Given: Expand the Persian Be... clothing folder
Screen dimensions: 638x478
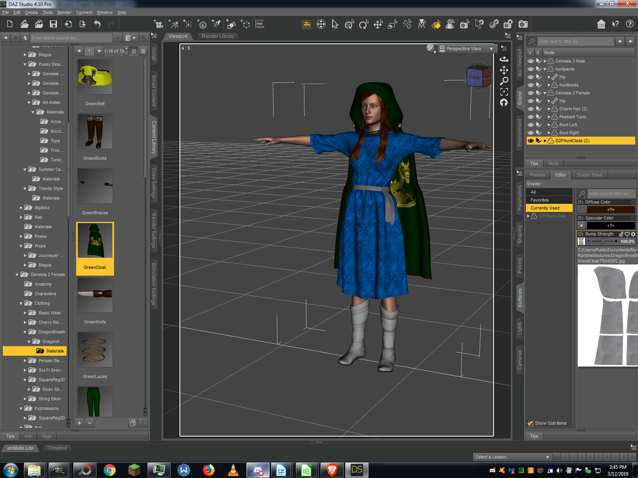Looking at the screenshot, I should click(25, 360).
